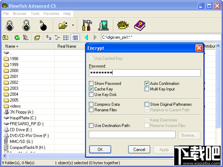Select the HauptPlatte (C:) drive
This screenshot has width=223, height=167.
[x=20, y=118]
